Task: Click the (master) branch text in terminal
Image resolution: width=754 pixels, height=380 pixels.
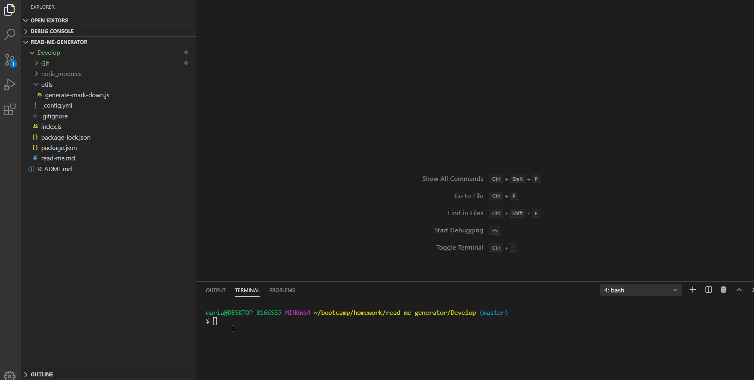Action: [x=494, y=313]
